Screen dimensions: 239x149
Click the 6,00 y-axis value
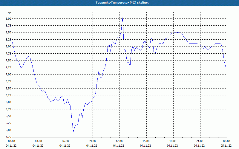[x=8, y=102]
